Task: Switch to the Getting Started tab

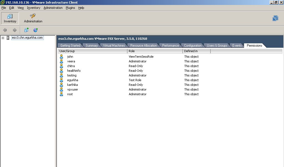Action: tap(70, 46)
